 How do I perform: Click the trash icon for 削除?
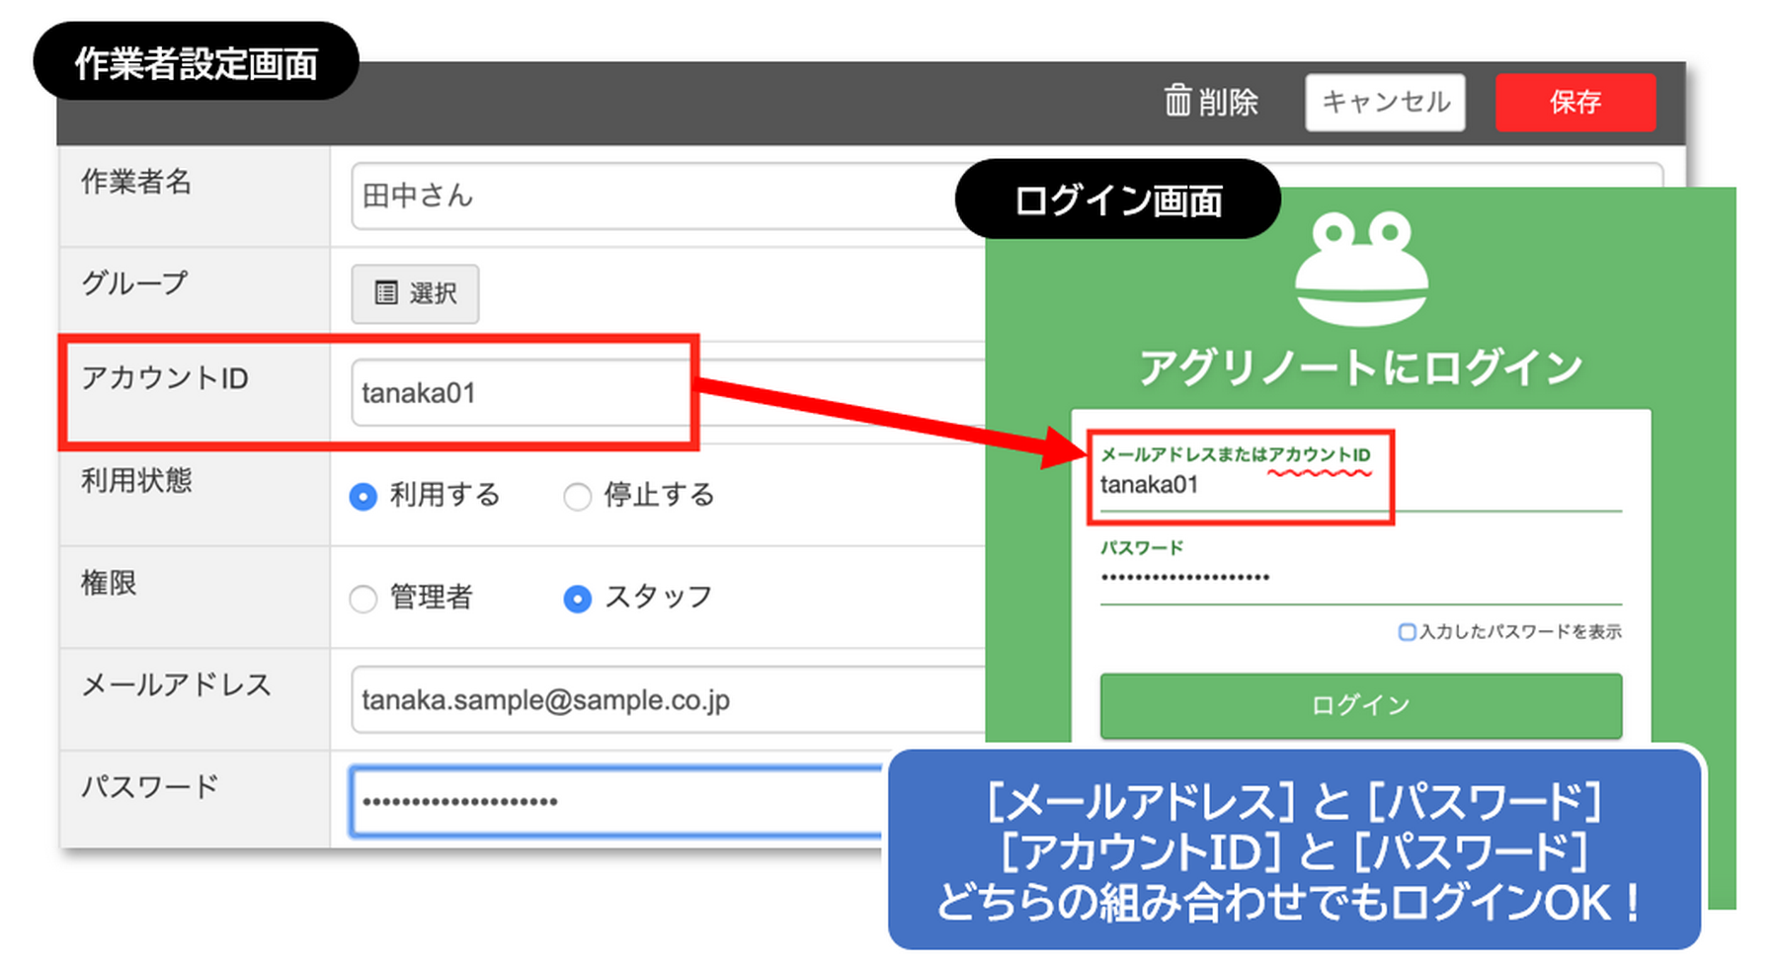tap(1177, 101)
